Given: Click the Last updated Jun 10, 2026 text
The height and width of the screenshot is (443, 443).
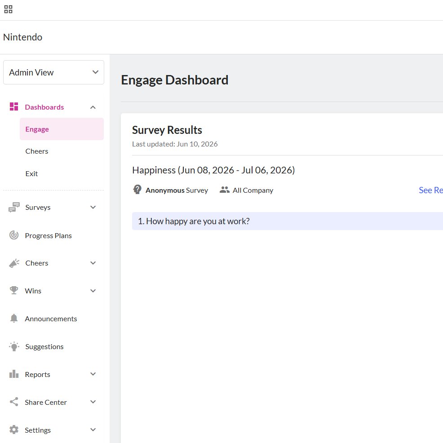Looking at the screenshot, I should click(x=175, y=144).
